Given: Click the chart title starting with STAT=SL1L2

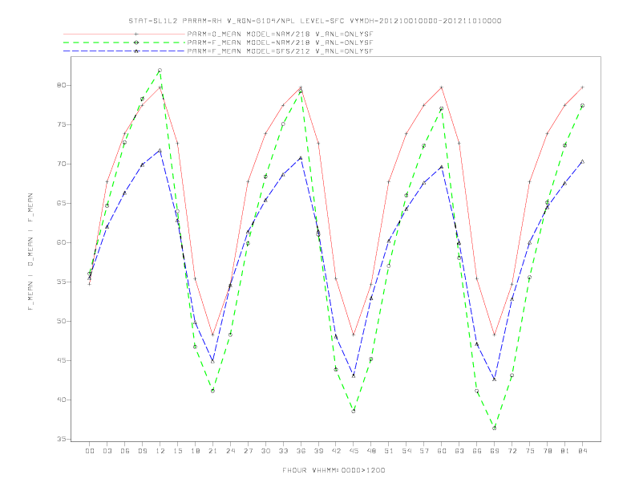Looking at the screenshot, I should (314, 21).
